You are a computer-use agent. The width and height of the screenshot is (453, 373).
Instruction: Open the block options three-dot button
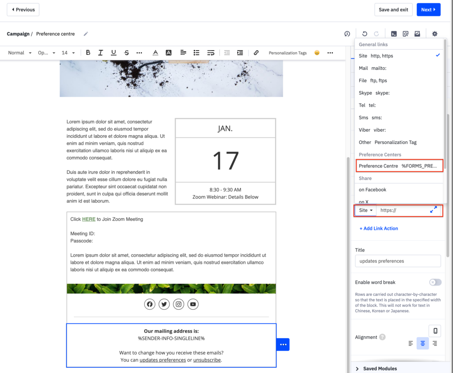(x=283, y=344)
